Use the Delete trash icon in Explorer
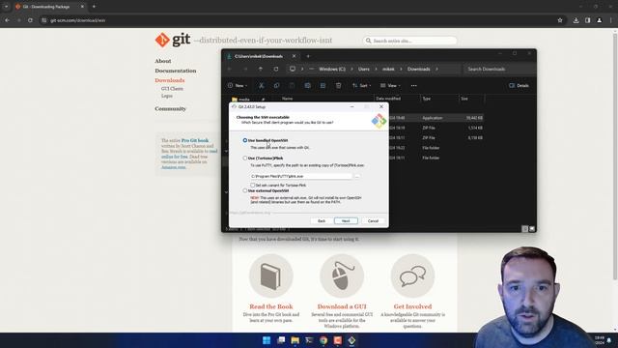618x348 pixels. pos(338,86)
